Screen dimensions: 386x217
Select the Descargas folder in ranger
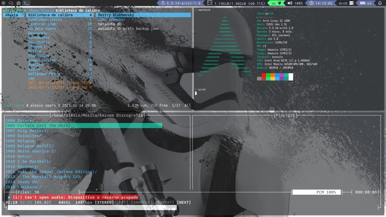pos(38,33)
